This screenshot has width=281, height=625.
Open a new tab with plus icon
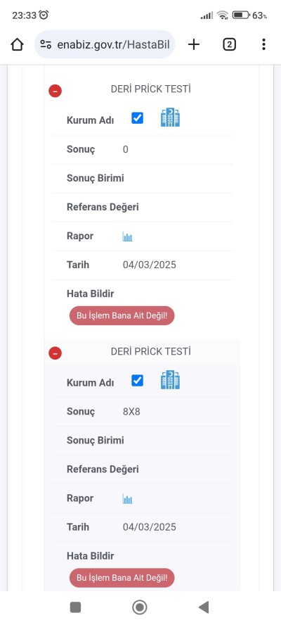tap(193, 44)
